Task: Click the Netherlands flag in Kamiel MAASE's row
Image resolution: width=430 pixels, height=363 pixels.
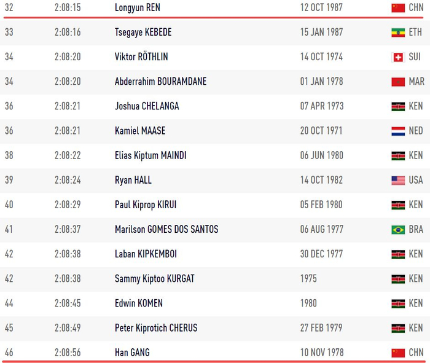Action: pos(398,131)
